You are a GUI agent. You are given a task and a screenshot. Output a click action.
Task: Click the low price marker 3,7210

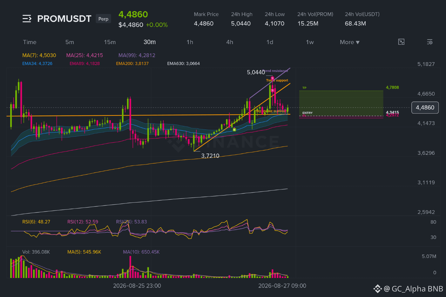pyautogui.click(x=210, y=156)
